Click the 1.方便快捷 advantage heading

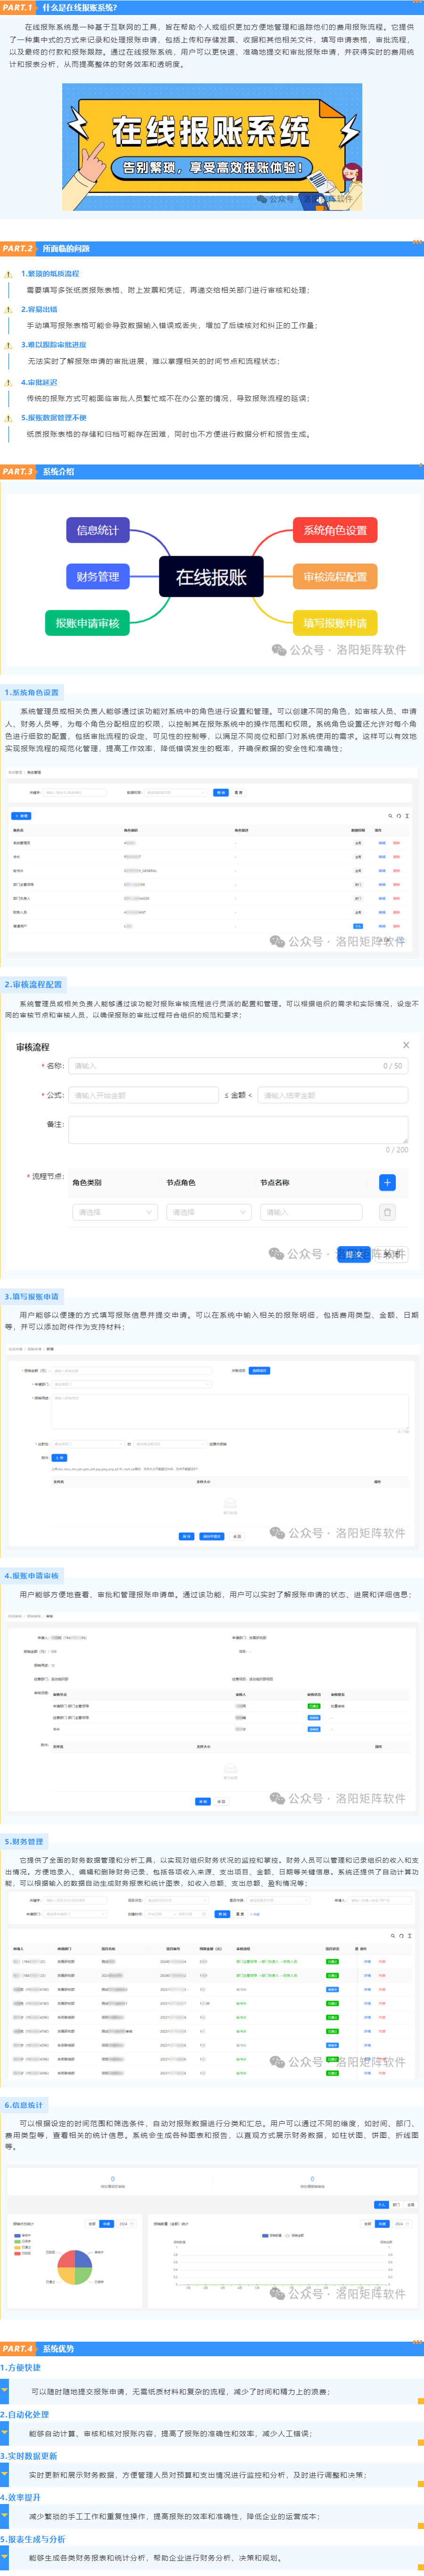[x=21, y=2368]
